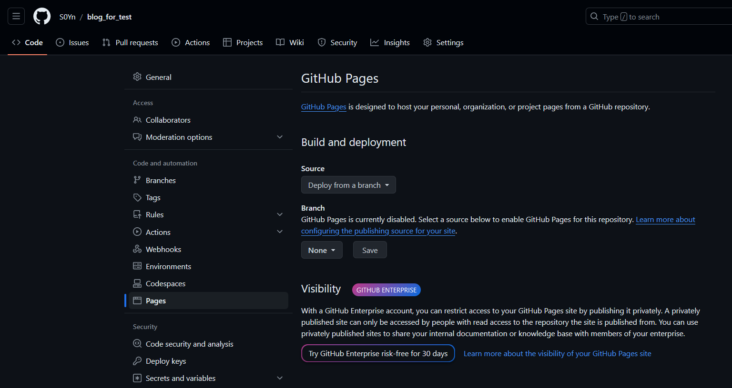This screenshot has height=388, width=732.
Task: Switch to the Issues tab
Action: pyautogui.click(x=72, y=42)
